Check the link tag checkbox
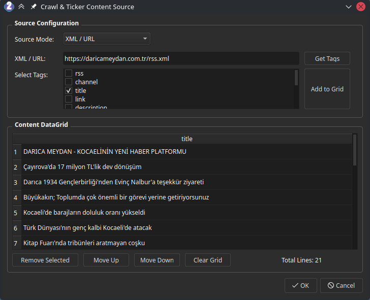370x300 pixels. (x=69, y=99)
